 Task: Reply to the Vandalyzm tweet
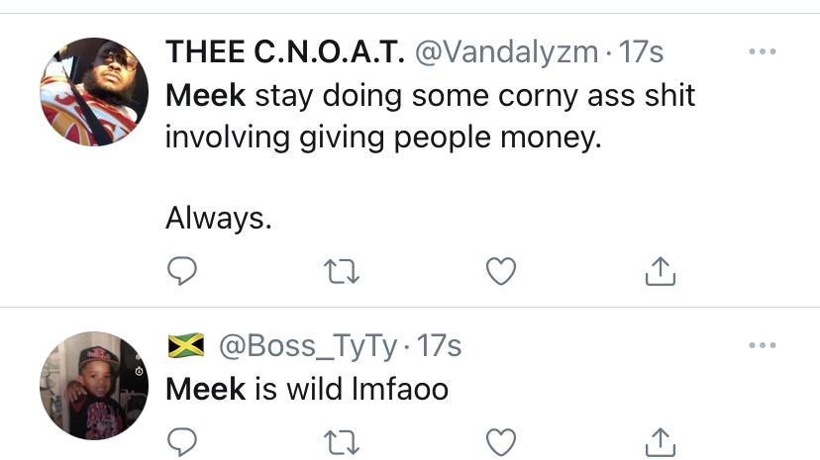coord(182,271)
